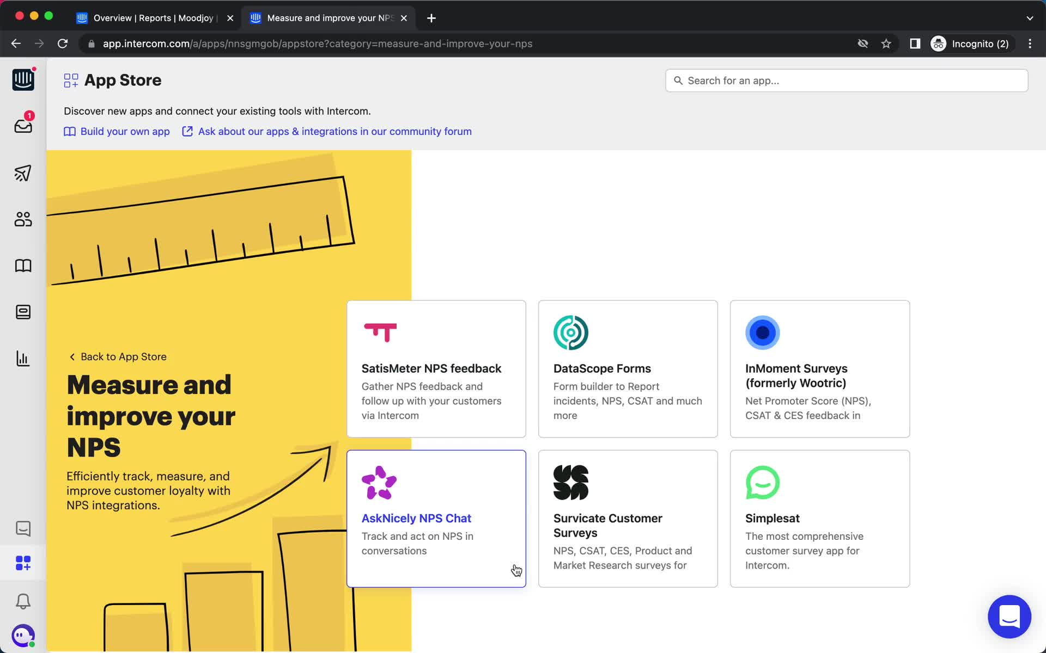Open the Messenger chat bubble sidebar icon
1046x653 pixels.
tap(23, 528)
